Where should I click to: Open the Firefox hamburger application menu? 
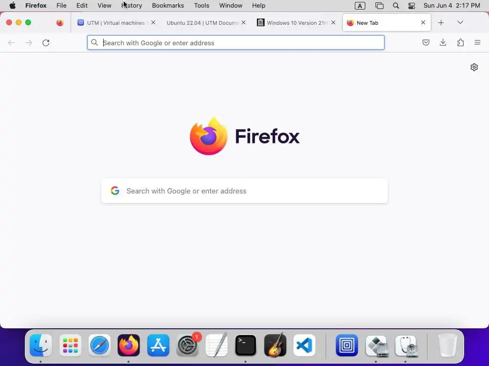(478, 42)
